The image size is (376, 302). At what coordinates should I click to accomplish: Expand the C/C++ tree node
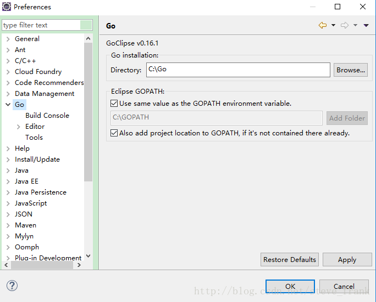coord(8,61)
